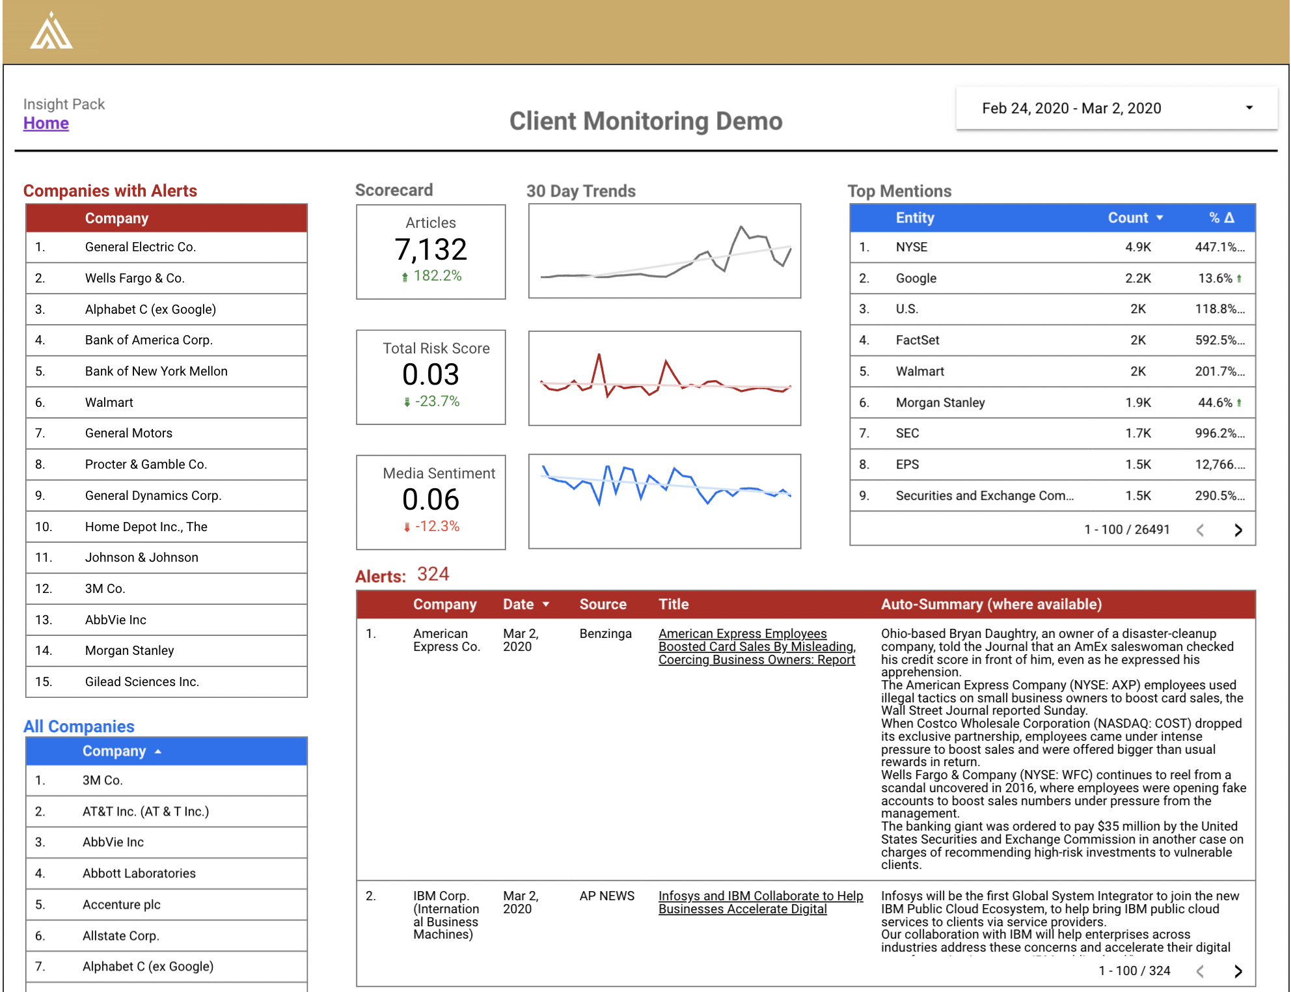Screen dimensions: 1291x992
Task: Click the Alerts Company column header
Action: pos(444,604)
